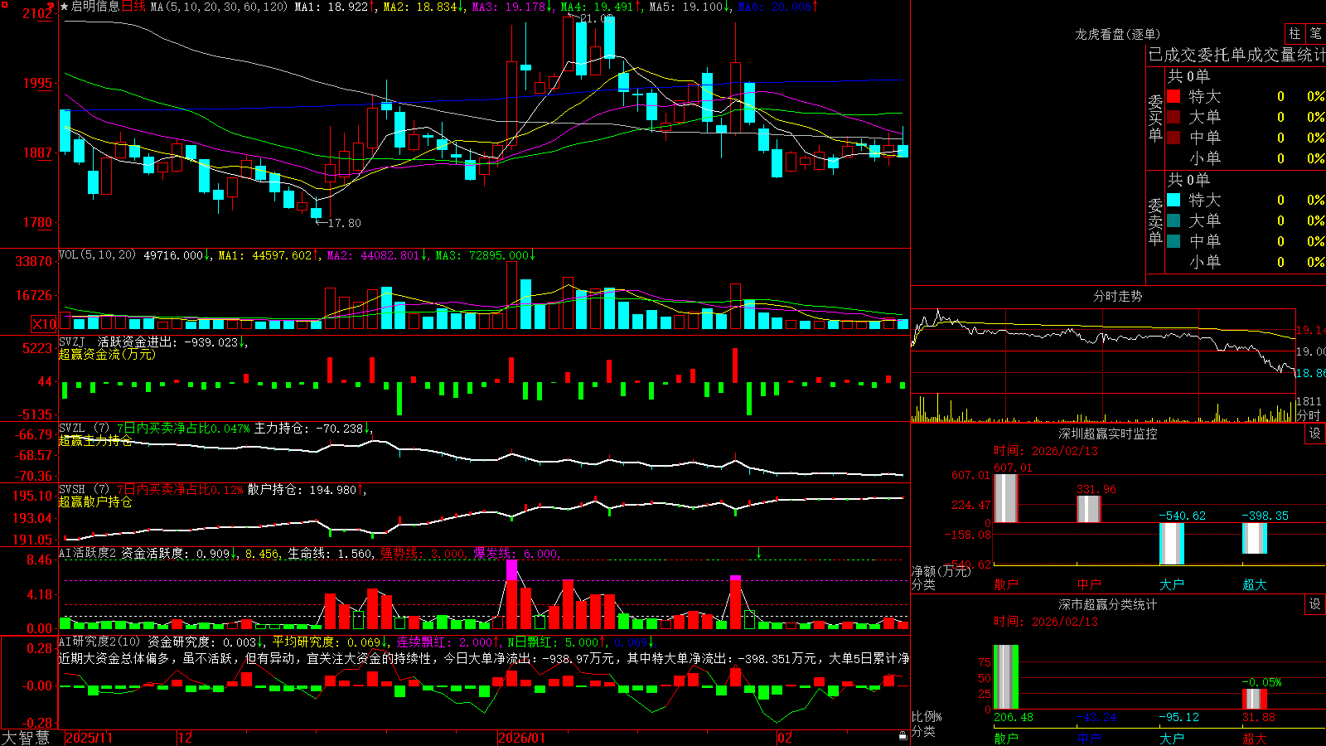Image resolution: width=1326 pixels, height=746 pixels.
Task: Click teal 大单 swatch under 委卖单
Action: click(1174, 220)
